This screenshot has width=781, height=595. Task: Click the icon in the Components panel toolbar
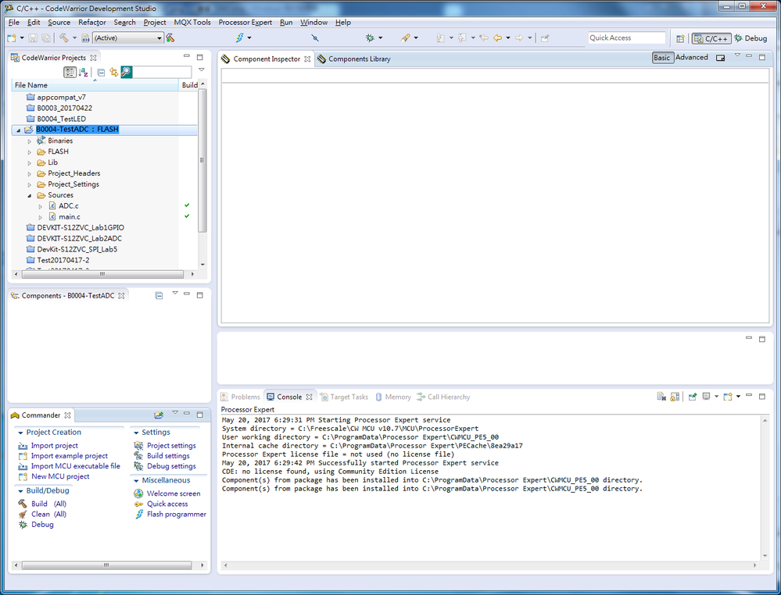point(159,295)
